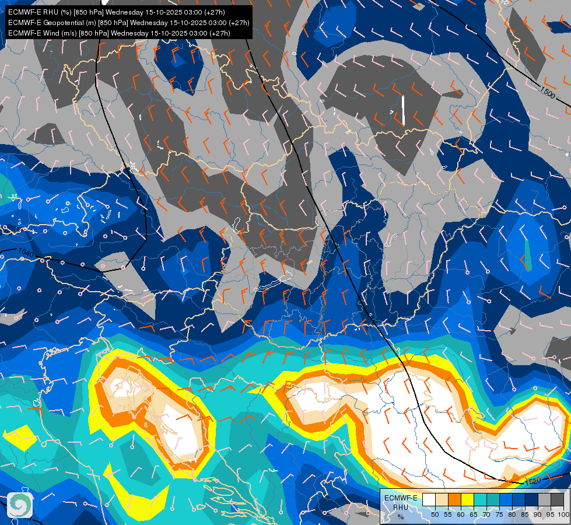The width and height of the screenshot is (571, 525).
Task: Click the ECMWF-E Wind (m/s) title line
Action: 119,33
